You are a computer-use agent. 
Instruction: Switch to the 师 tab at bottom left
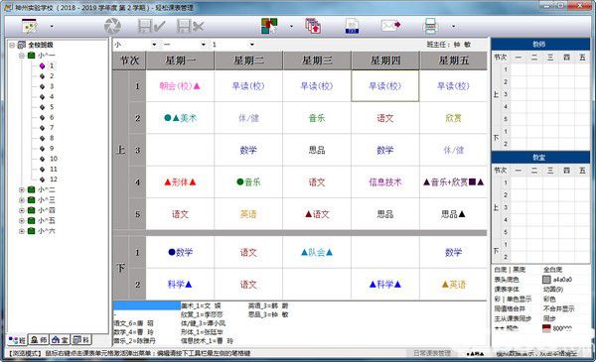pyautogui.click(x=39, y=340)
